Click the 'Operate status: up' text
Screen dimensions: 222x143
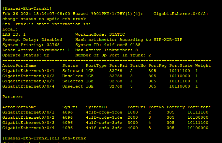pyautogui.click(x=26, y=55)
